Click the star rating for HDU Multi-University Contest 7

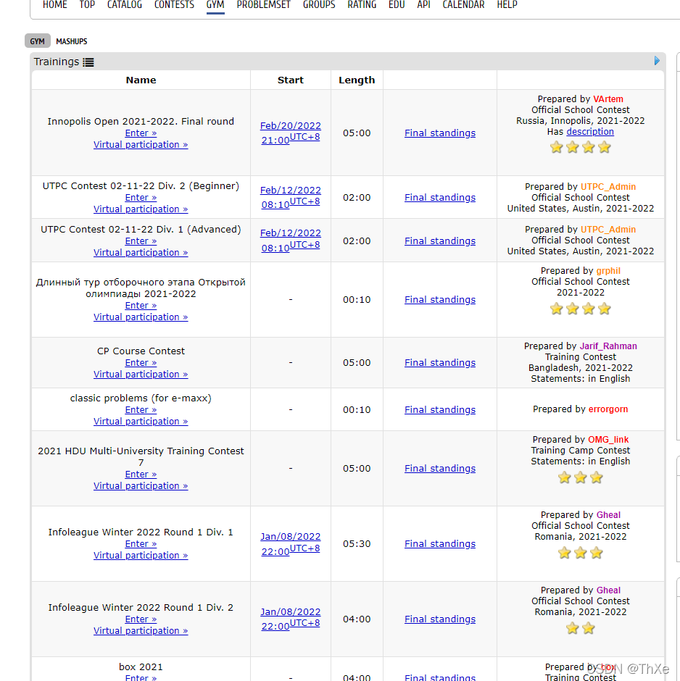pyautogui.click(x=580, y=477)
